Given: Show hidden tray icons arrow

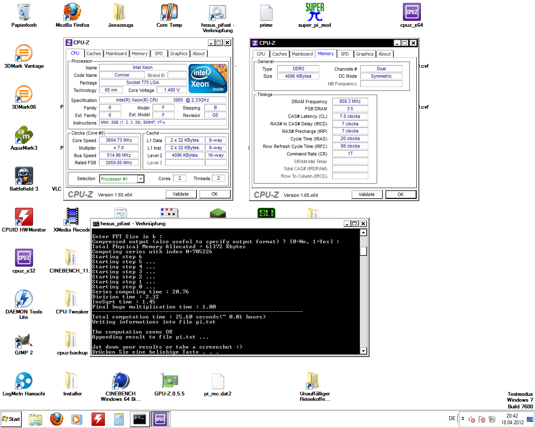Looking at the screenshot, I should click(x=463, y=419).
